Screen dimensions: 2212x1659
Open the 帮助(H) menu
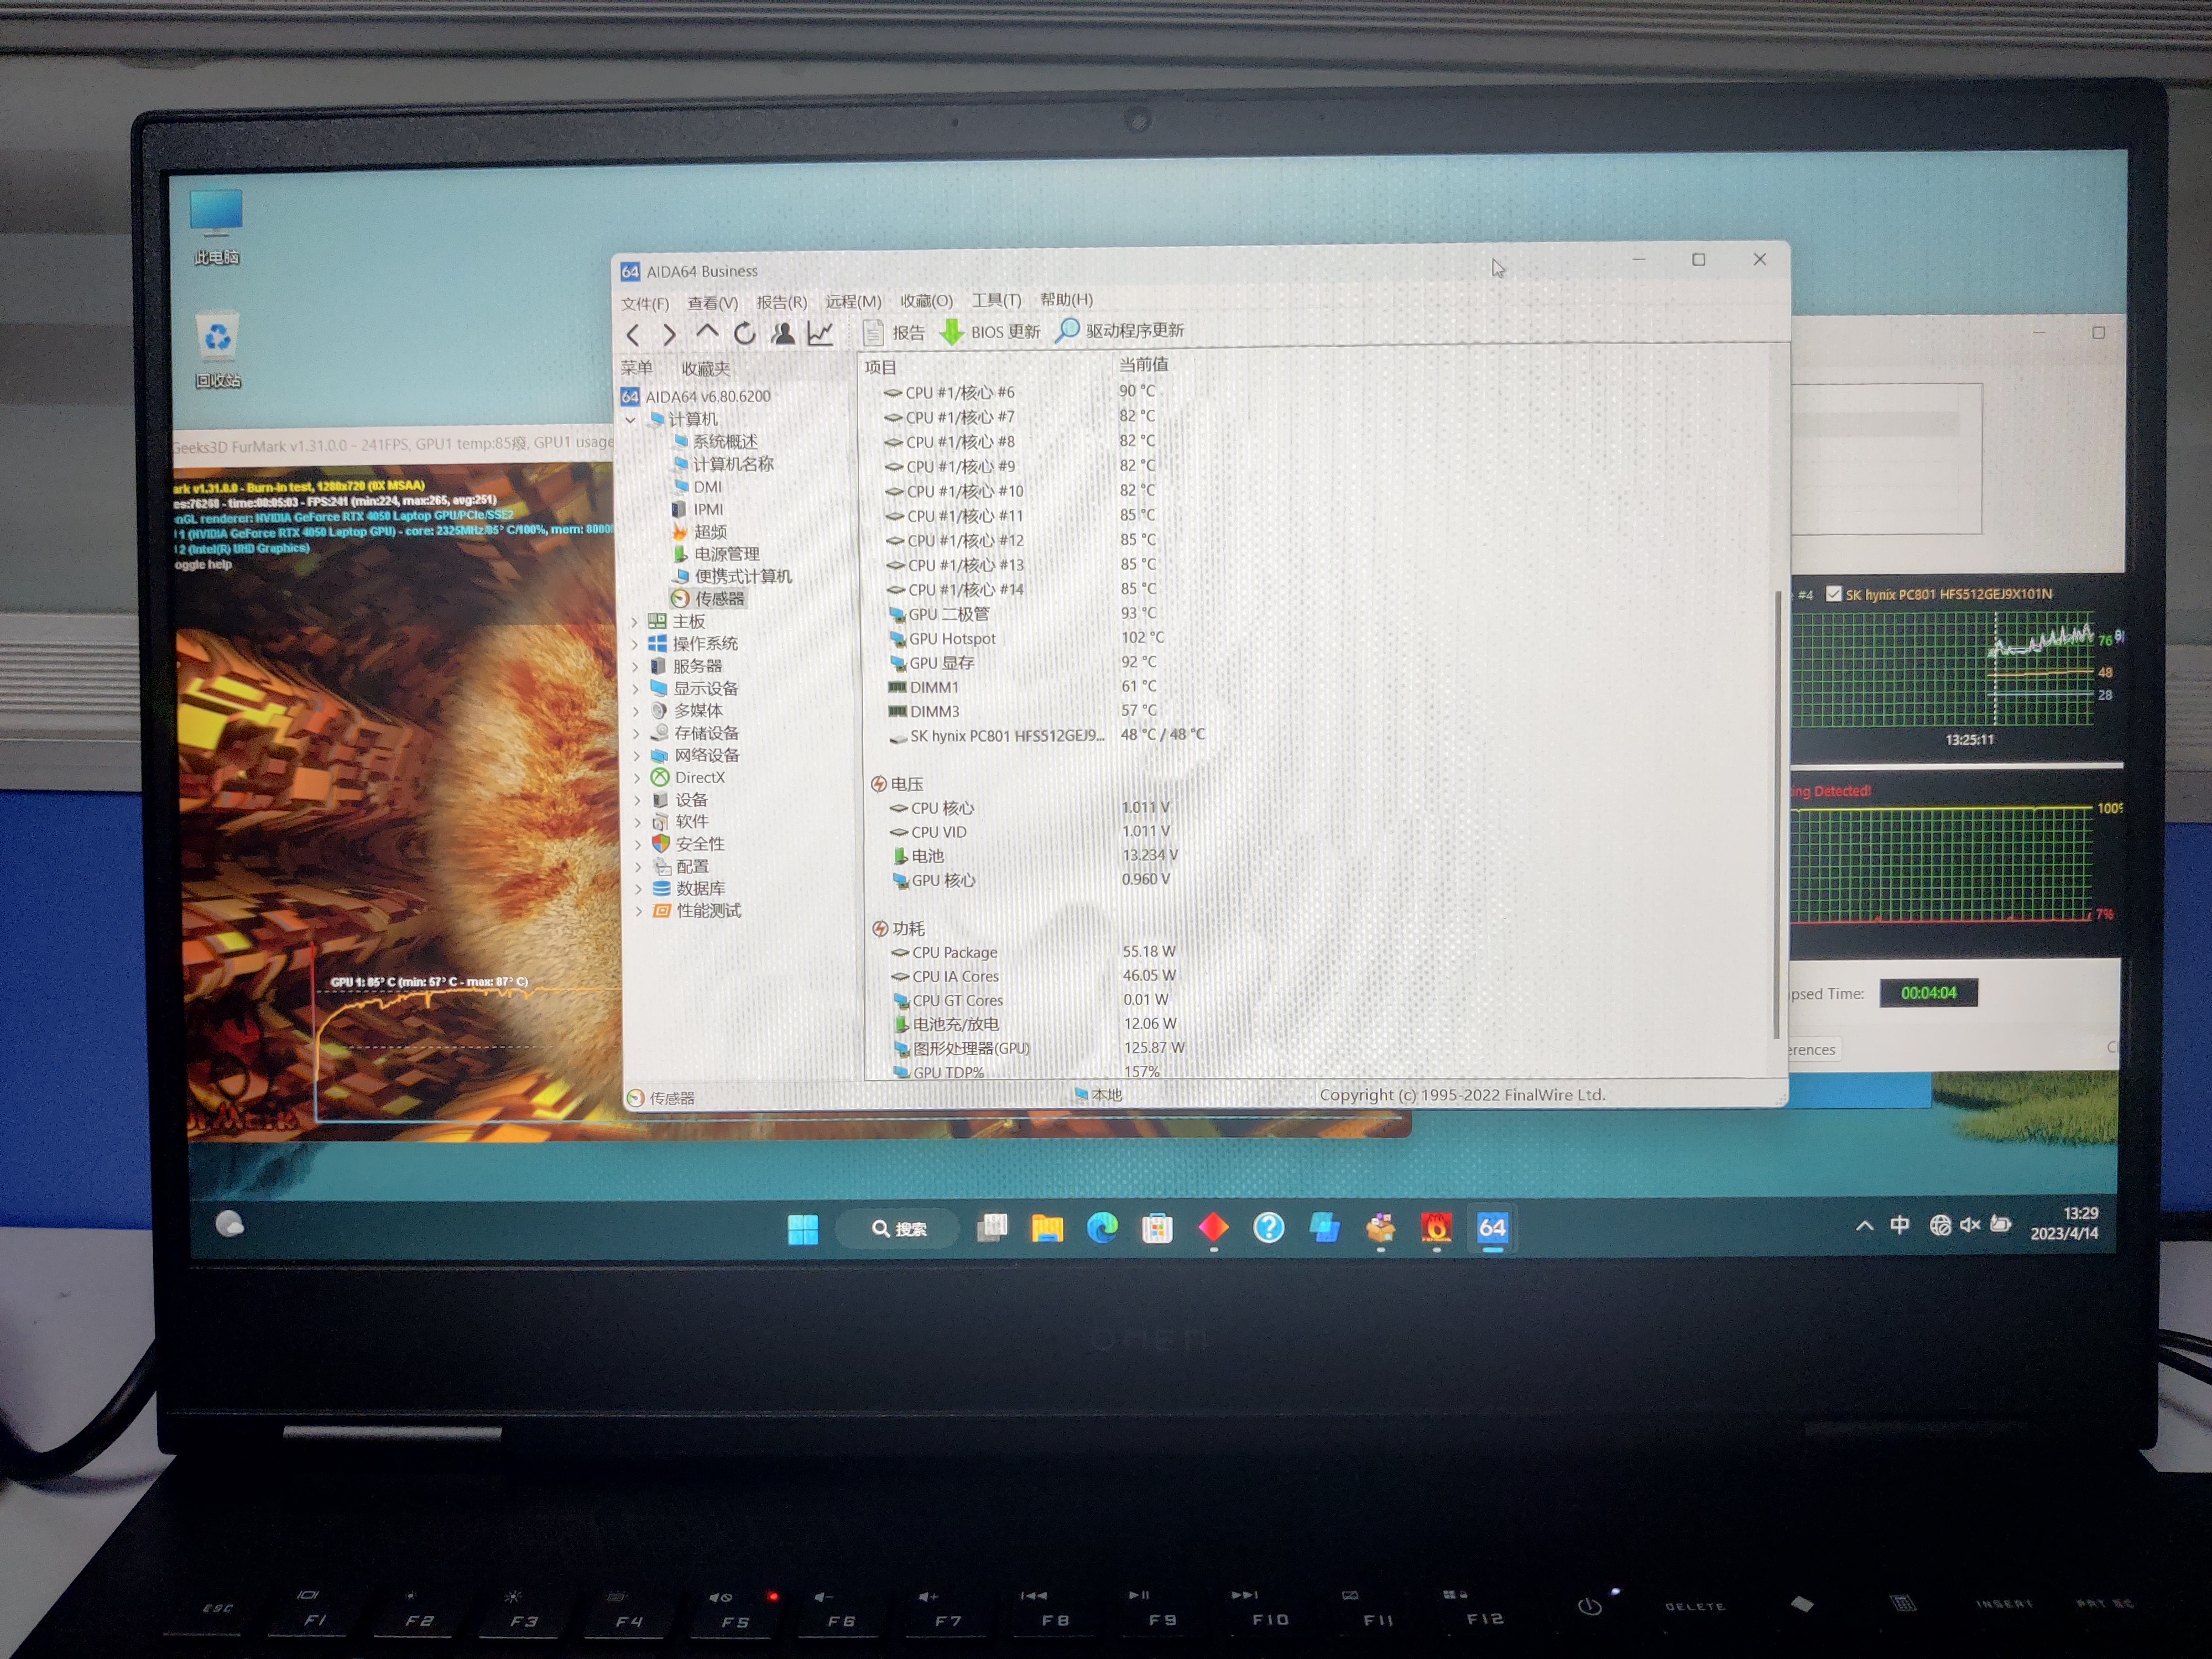(1066, 299)
